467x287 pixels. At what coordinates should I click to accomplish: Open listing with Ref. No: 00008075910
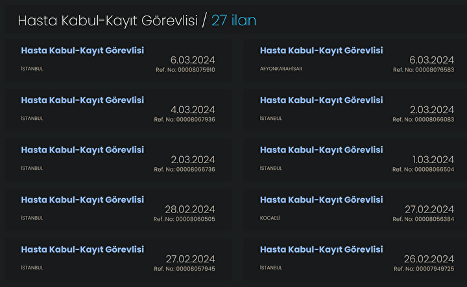82,51
